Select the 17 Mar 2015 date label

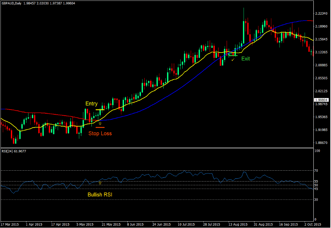point(9,224)
